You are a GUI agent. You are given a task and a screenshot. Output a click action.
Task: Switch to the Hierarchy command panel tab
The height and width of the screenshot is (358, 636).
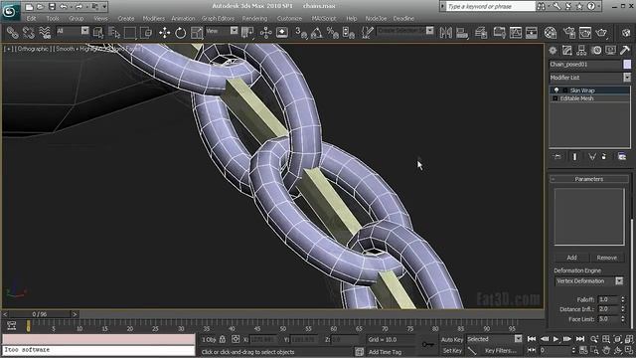coord(581,51)
